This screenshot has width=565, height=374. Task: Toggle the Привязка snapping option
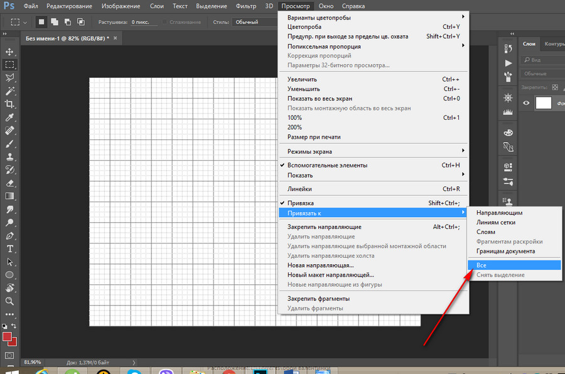click(301, 203)
